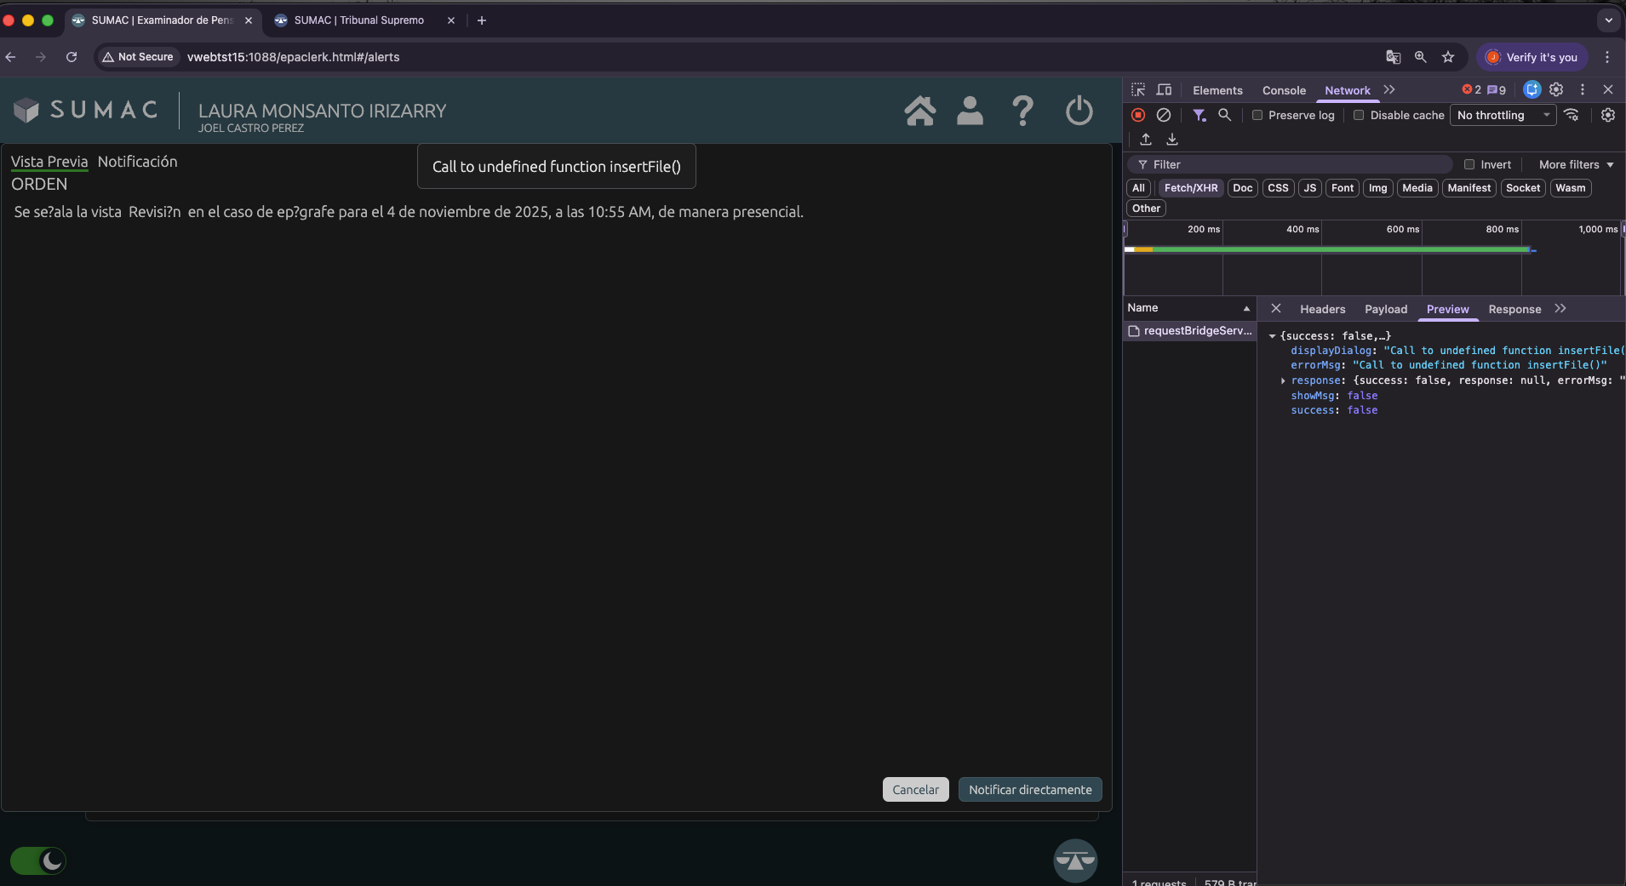This screenshot has width=1626, height=886.
Task: Check the Disable cache option
Action: (1359, 116)
